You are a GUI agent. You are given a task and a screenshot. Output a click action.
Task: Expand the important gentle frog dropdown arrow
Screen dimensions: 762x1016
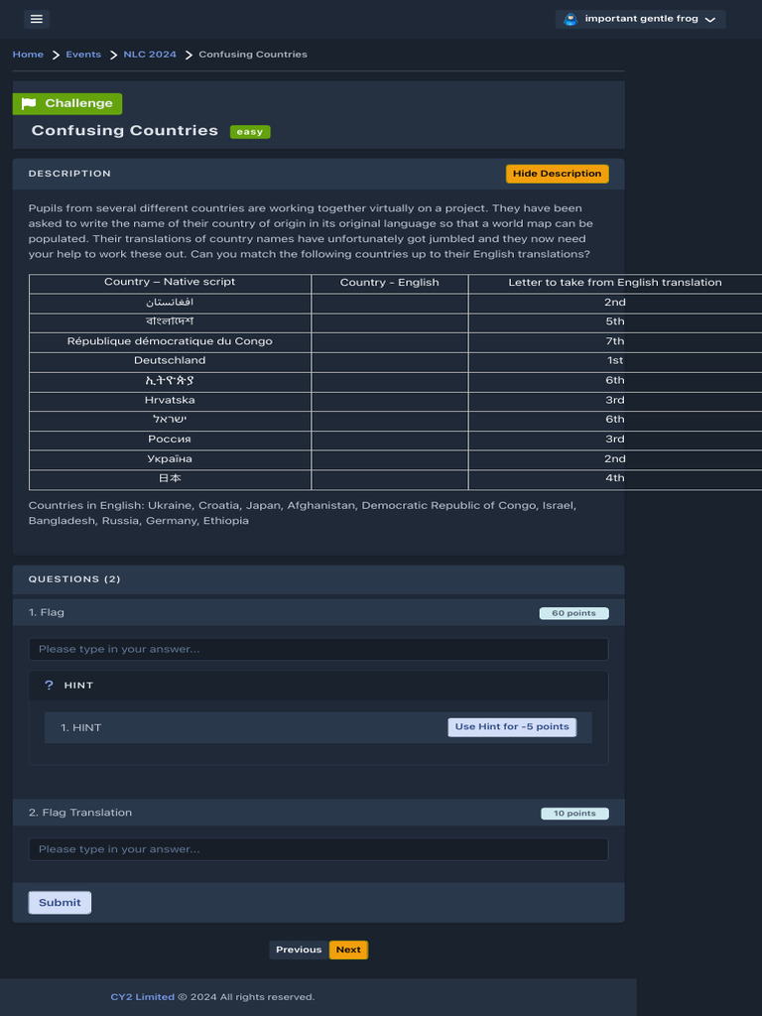710,20
